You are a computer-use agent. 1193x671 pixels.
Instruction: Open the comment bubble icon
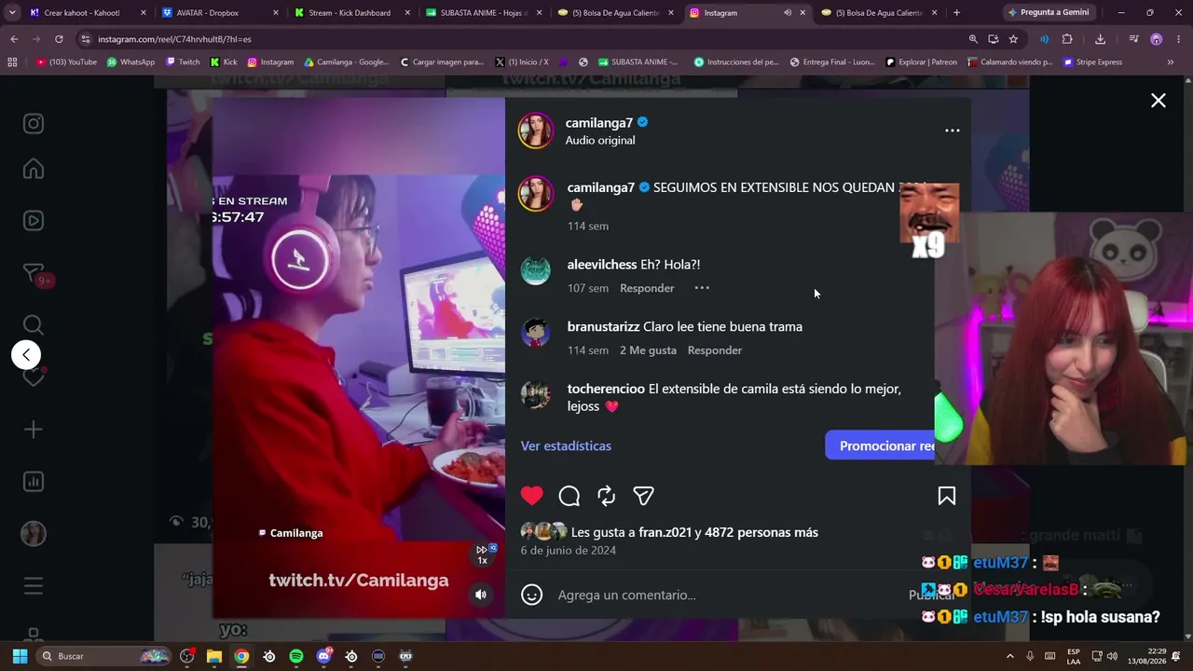pyautogui.click(x=569, y=496)
